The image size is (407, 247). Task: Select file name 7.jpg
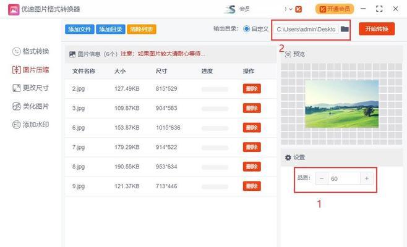coord(79,147)
